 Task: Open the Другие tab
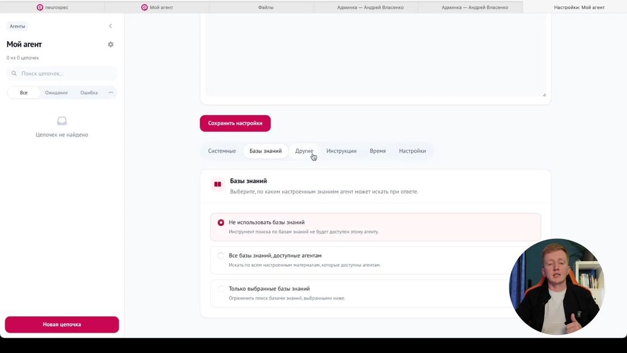(x=304, y=151)
